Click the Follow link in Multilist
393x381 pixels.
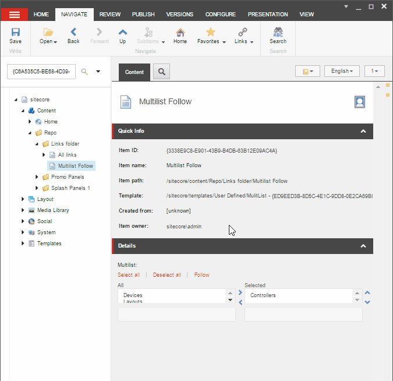pyautogui.click(x=201, y=275)
